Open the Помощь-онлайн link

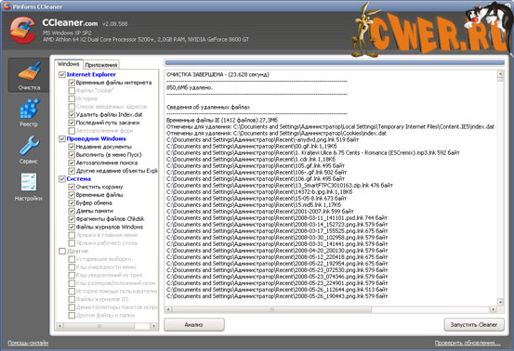pyautogui.click(x=28, y=344)
